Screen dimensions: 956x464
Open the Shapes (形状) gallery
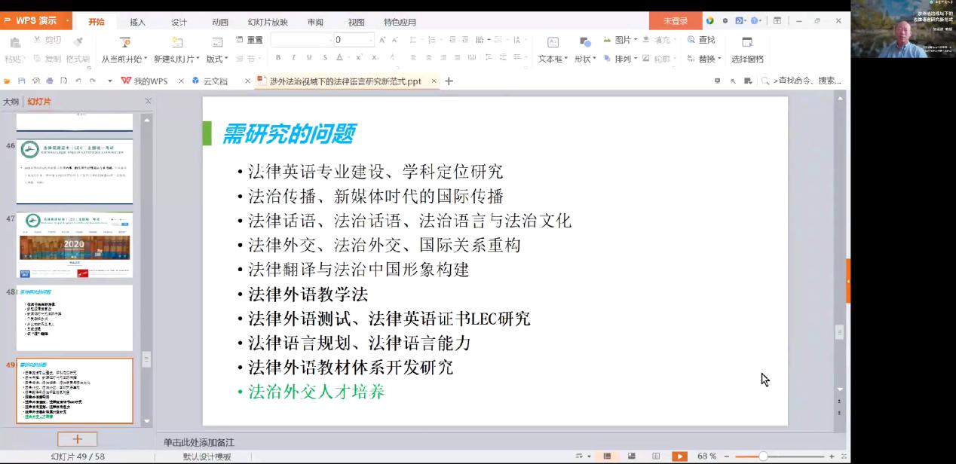pyautogui.click(x=585, y=44)
